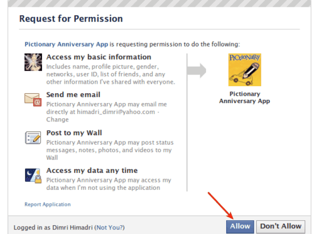Open the Pictionary Anniversary App blue link
The image size is (314, 234).
(67, 44)
